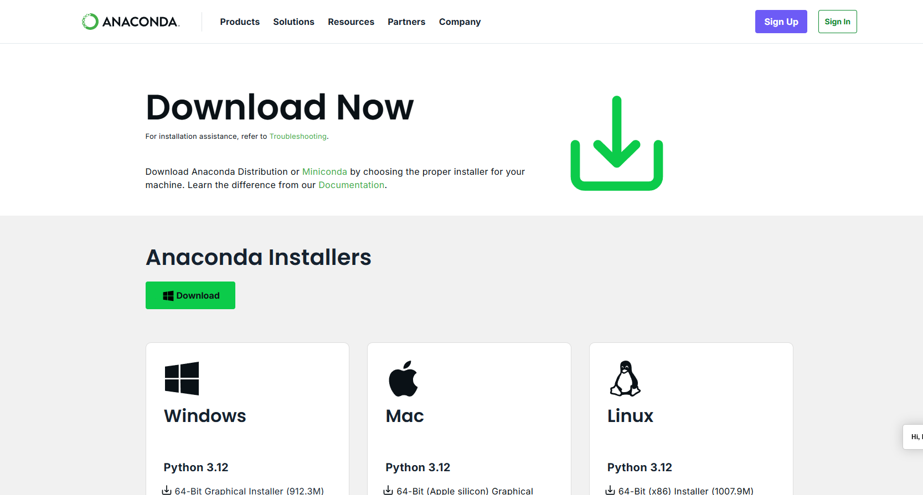This screenshot has height=495, width=923.
Task: Open the Resources menu
Action: pos(351,22)
